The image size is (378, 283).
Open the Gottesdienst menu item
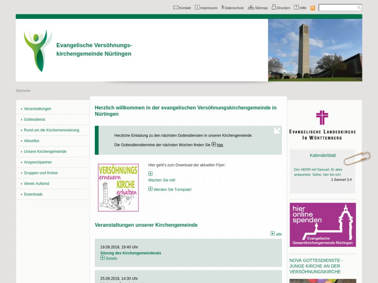tap(34, 119)
